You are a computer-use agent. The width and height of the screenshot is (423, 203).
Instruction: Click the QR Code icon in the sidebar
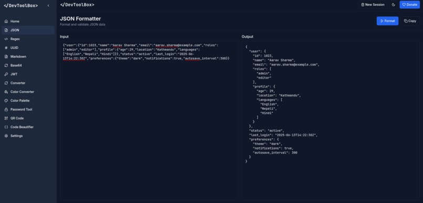(x=6, y=119)
